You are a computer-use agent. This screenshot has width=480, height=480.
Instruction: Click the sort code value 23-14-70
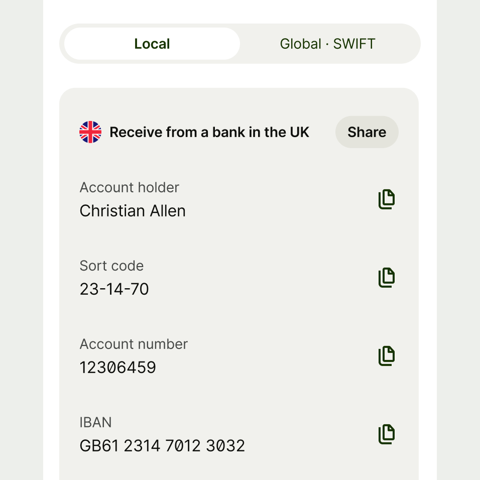point(114,289)
